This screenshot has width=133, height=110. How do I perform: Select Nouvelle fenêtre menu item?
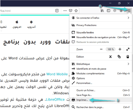coord(101,33)
